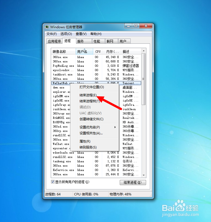Toggle 显示所有用户的进程 checkbox
The width and height of the screenshot is (211, 222).
(x=53, y=182)
